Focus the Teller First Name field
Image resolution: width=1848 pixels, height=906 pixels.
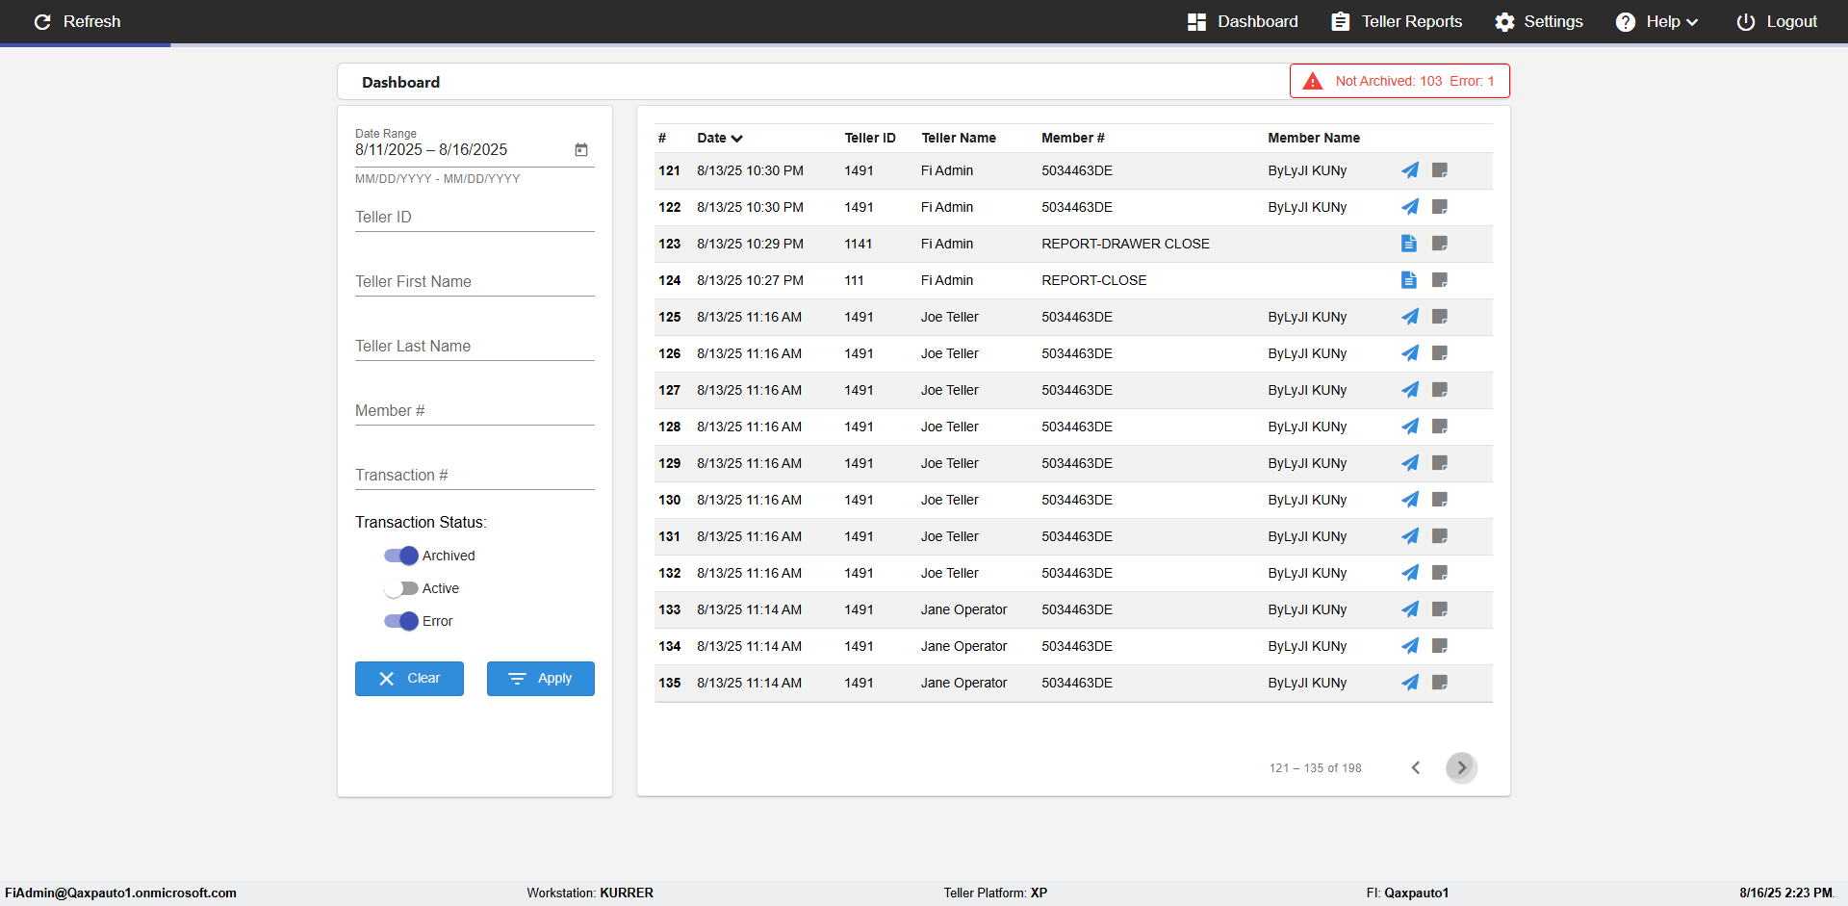tap(475, 282)
